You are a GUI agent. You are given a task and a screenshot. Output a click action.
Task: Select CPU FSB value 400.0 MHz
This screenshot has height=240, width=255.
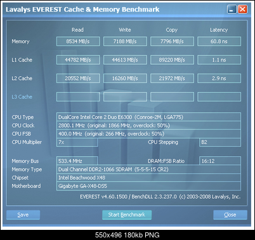tap(148, 134)
